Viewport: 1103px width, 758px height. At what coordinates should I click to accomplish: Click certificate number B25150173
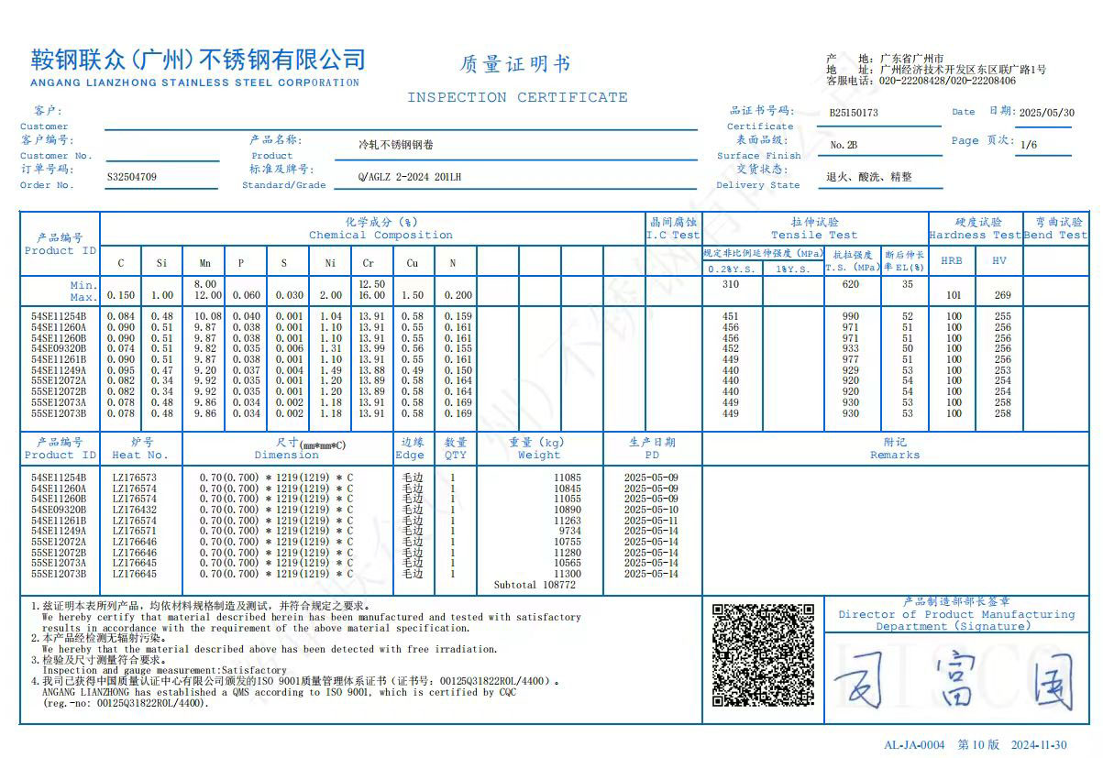tap(854, 114)
